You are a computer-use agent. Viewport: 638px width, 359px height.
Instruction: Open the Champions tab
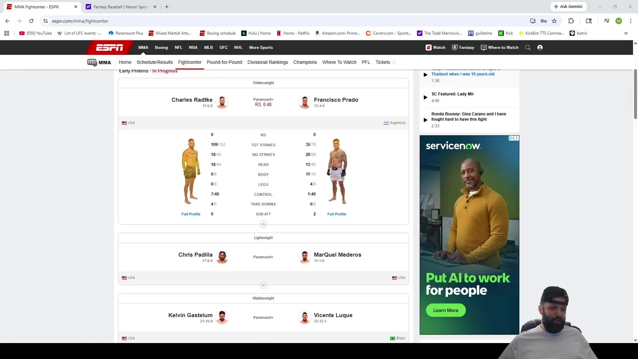[x=305, y=62]
